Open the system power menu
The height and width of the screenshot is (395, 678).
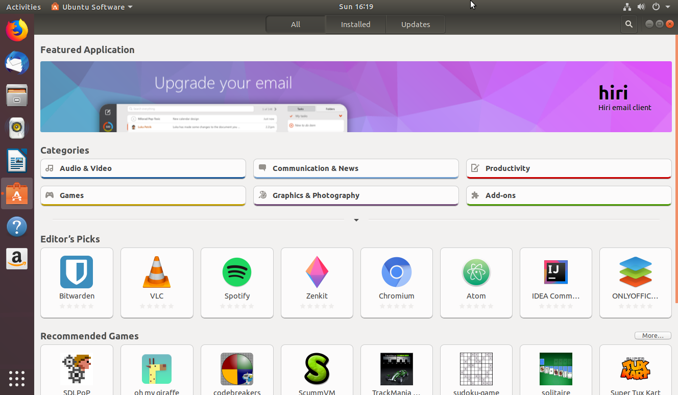[x=655, y=7]
